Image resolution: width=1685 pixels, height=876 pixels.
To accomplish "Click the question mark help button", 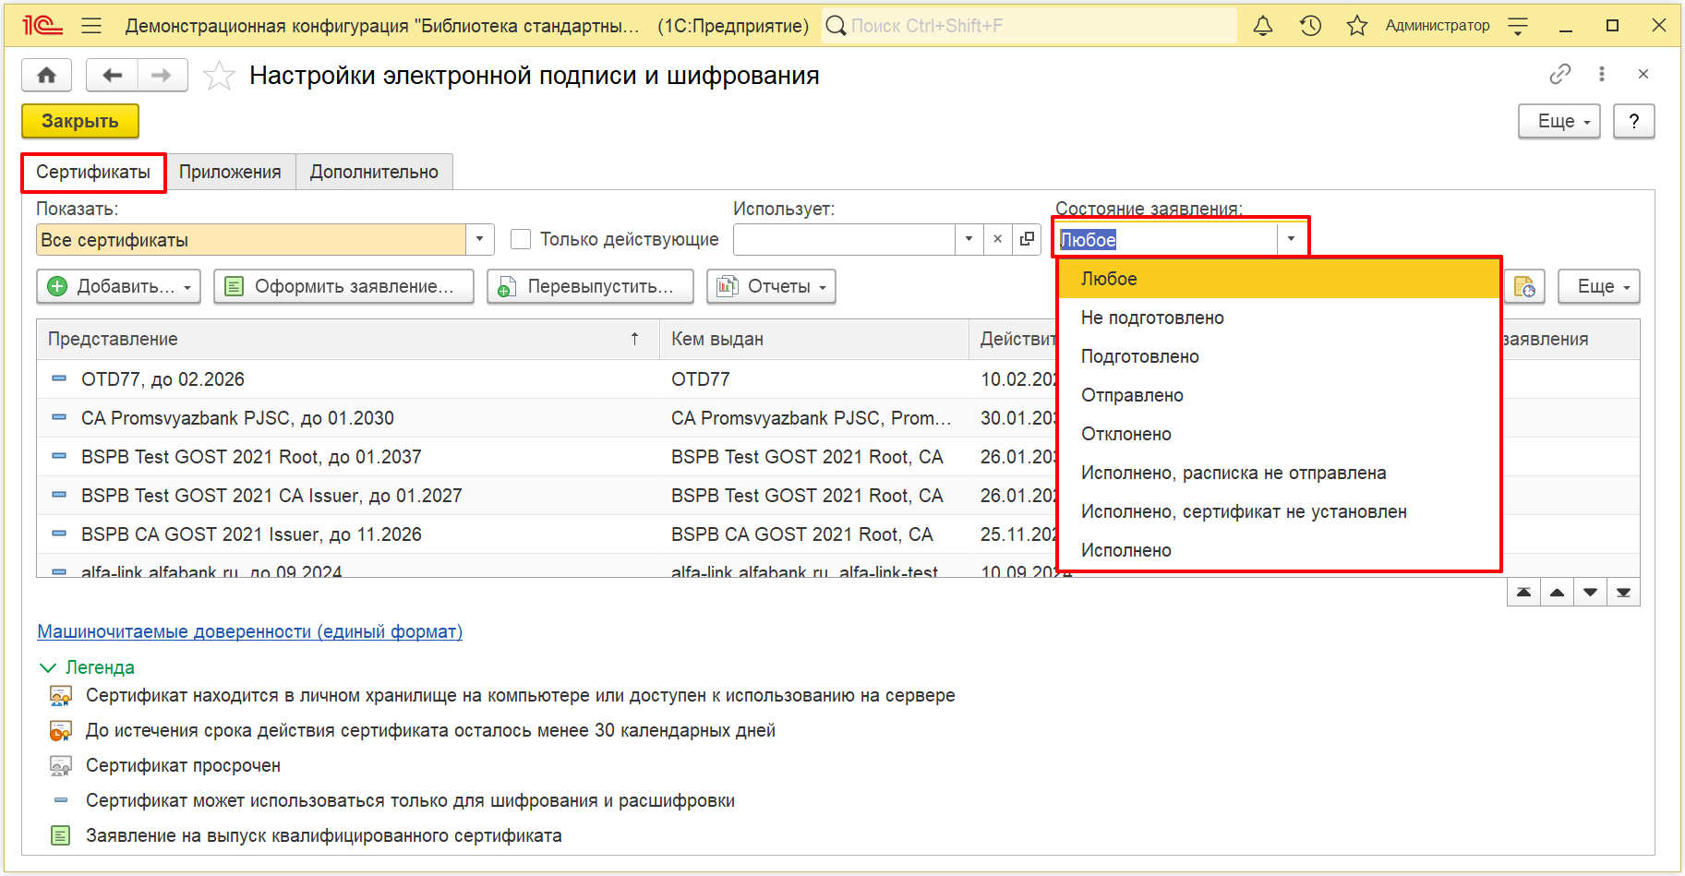I will coord(1634,121).
